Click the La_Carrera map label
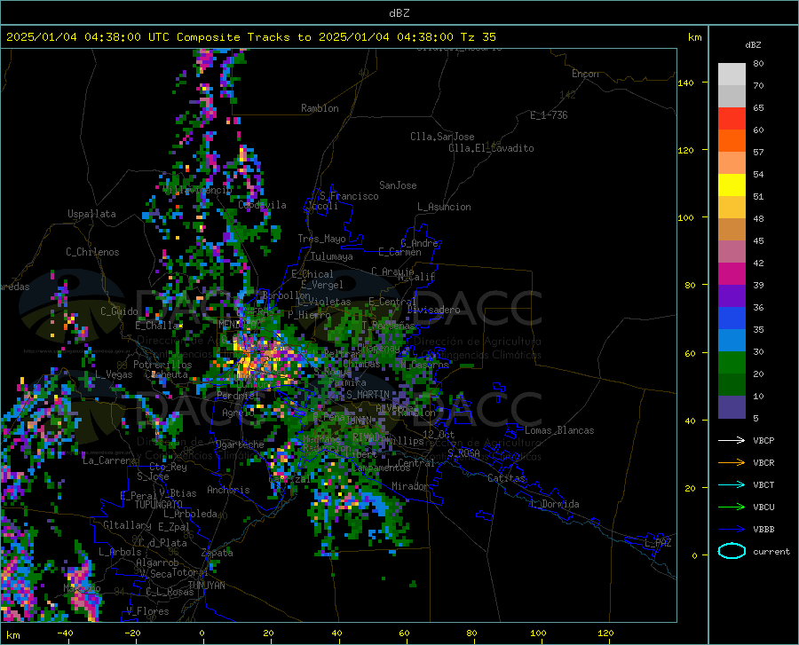This screenshot has width=799, height=645. click(x=109, y=460)
